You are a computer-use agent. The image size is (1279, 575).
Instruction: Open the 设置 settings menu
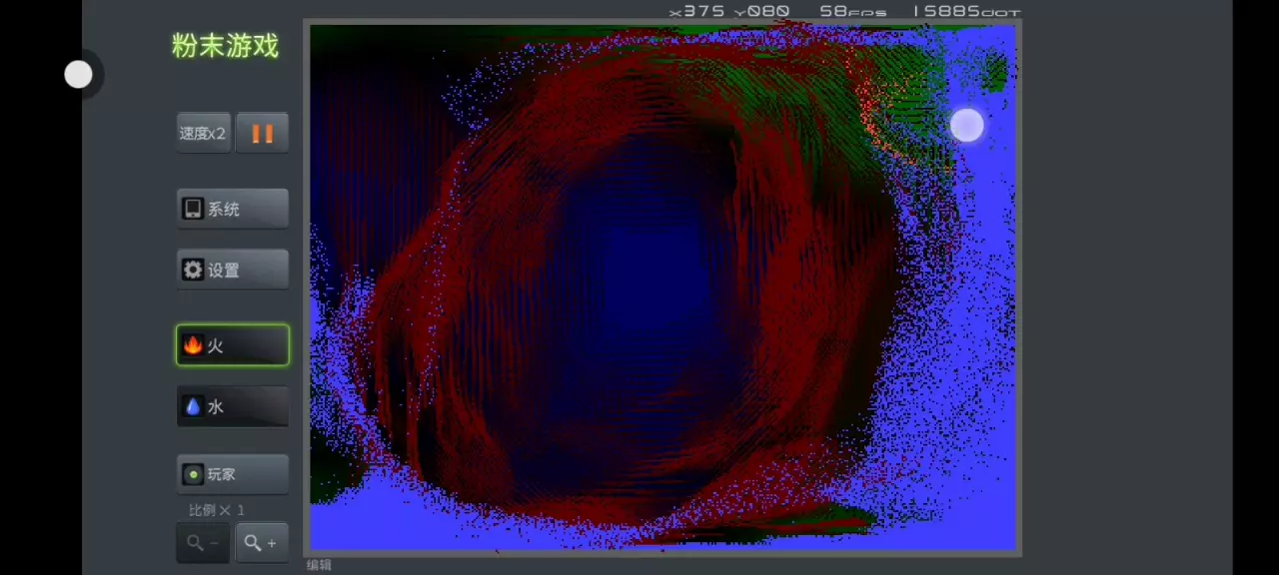click(x=233, y=270)
